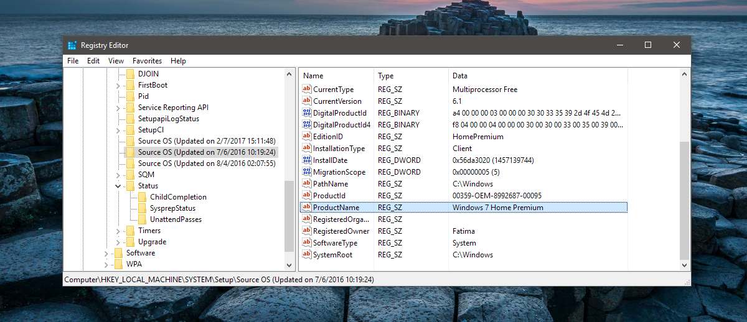The image size is (747, 322).
Task: Click the string icon beside RegisteredOwner
Action: (x=306, y=231)
